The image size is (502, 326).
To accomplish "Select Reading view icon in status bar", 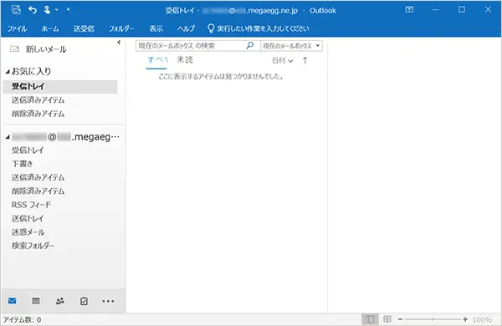I will [387, 319].
